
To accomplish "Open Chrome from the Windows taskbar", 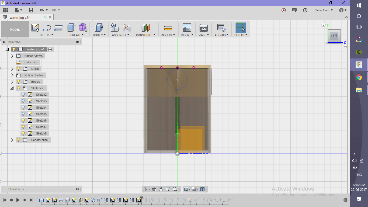I will (x=359, y=78).
